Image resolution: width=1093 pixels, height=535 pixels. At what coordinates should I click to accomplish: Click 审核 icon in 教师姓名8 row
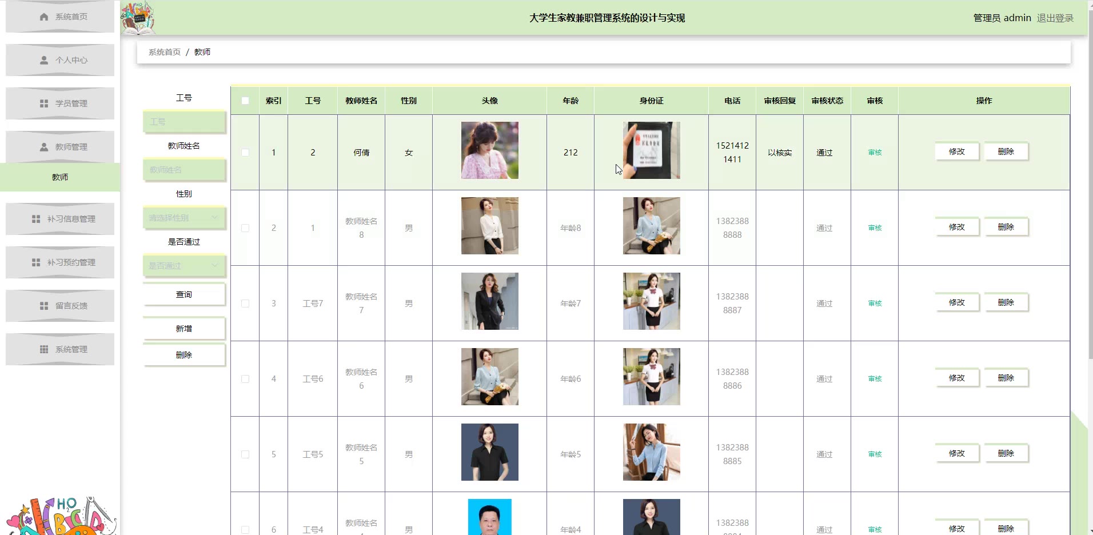pos(875,228)
